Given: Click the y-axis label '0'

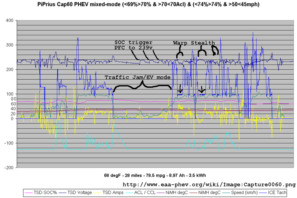Looking at the screenshot, I should pyautogui.click(x=12, y=119).
